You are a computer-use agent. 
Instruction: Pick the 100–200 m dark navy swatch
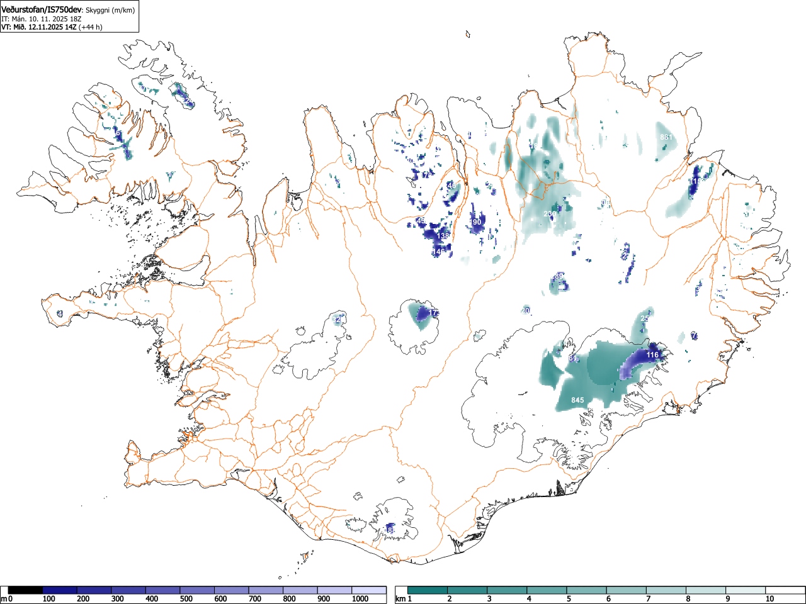60,590
